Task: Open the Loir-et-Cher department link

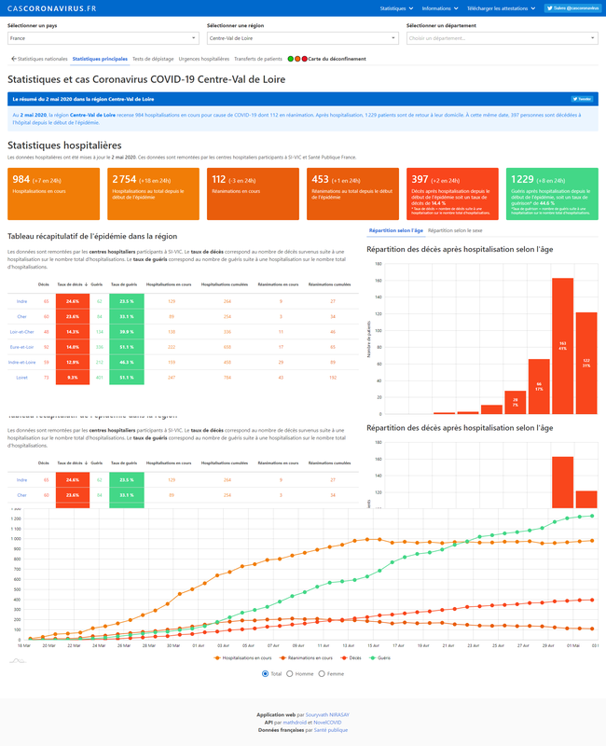Action: [x=21, y=332]
